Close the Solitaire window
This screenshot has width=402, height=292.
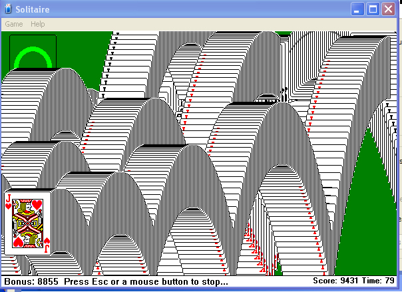point(388,9)
